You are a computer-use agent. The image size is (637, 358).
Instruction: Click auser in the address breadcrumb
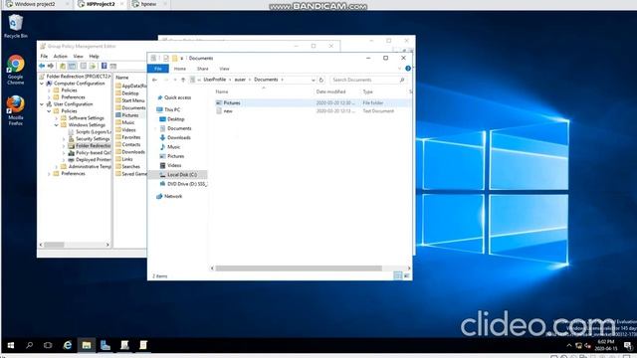pyautogui.click(x=240, y=80)
